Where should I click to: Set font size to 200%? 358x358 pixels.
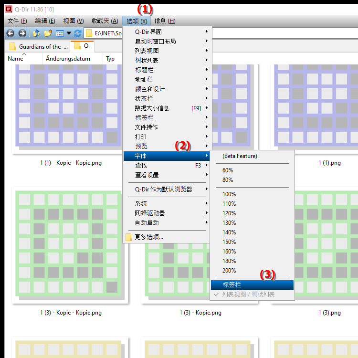pos(252,271)
